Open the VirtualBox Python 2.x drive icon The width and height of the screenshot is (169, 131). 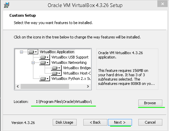(44, 79)
